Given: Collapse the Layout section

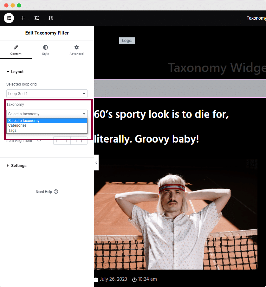Looking at the screenshot, I should 16,72.
